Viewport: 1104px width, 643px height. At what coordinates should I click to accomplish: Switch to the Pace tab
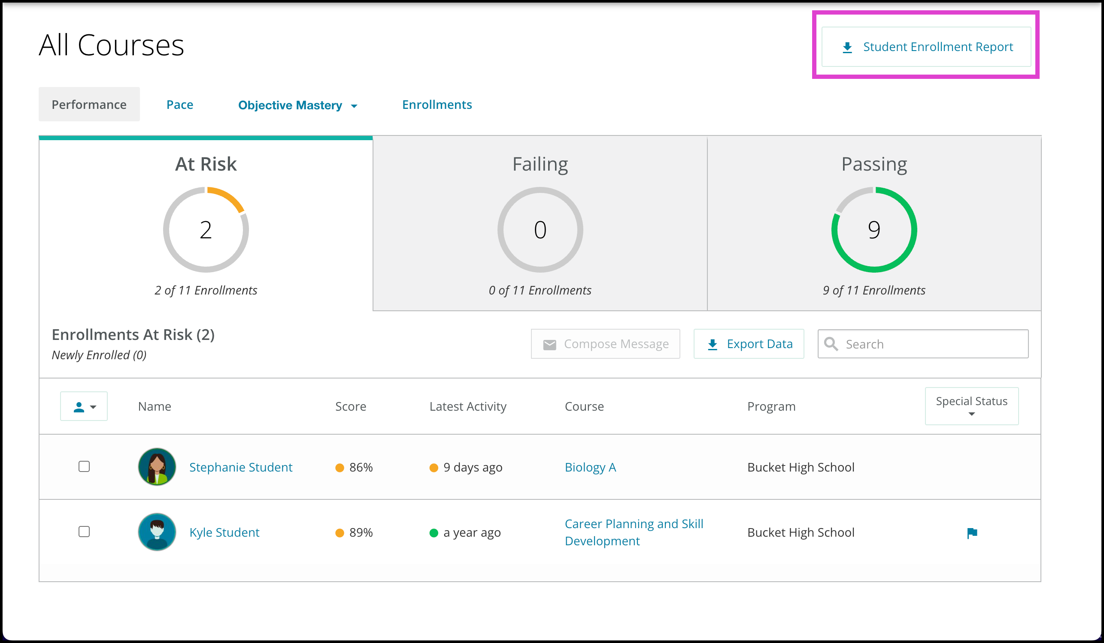pyautogui.click(x=179, y=105)
